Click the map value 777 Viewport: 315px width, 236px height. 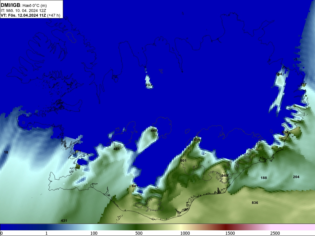[x=303, y=84]
